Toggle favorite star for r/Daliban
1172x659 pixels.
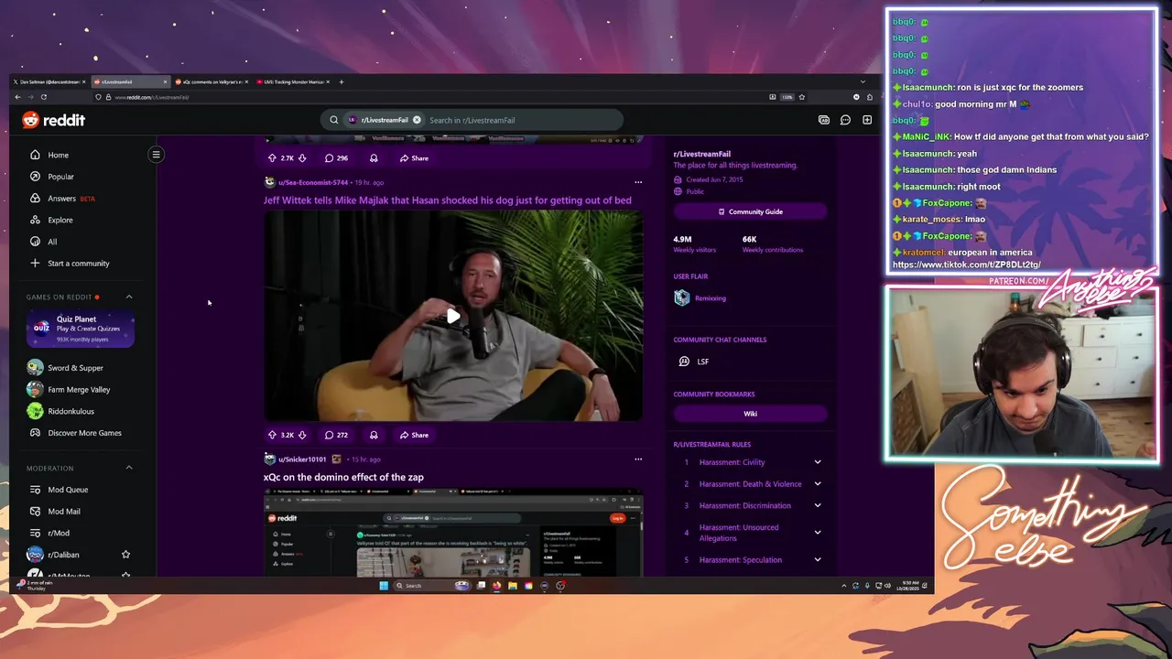click(125, 555)
